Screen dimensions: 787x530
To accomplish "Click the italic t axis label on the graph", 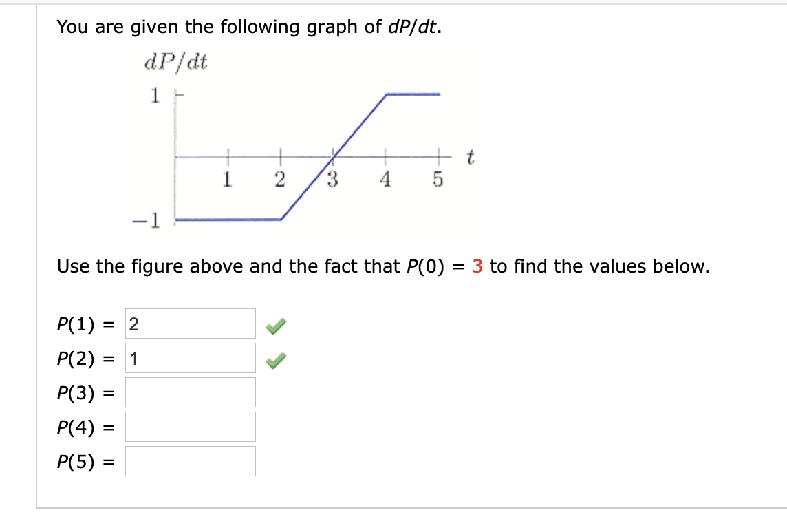I will click(x=471, y=156).
